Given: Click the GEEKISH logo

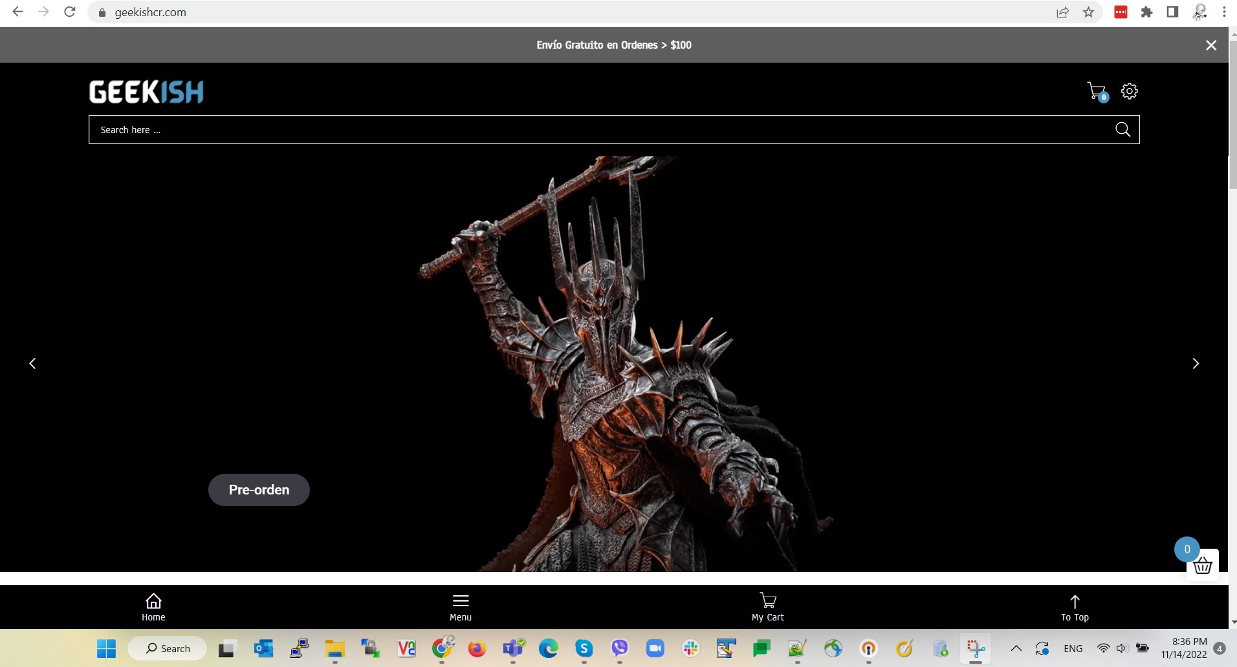Looking at the screenshot, I should 146,92.
